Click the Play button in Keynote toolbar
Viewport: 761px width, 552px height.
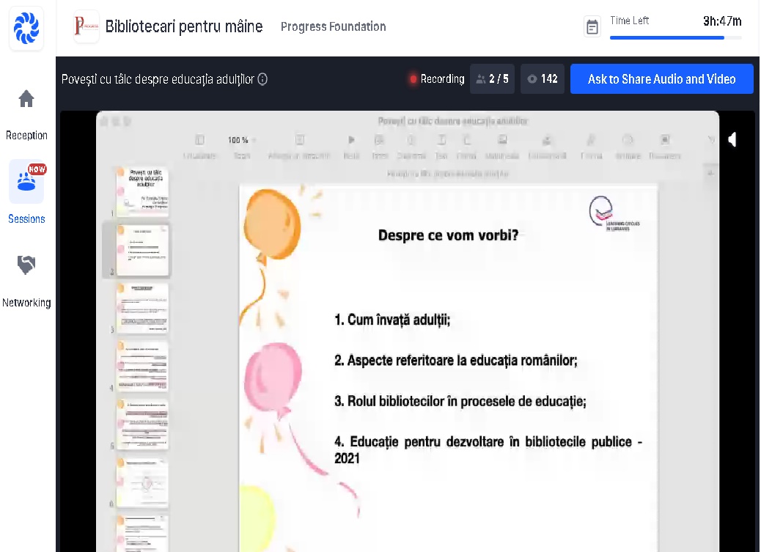(x=351, y=140)
